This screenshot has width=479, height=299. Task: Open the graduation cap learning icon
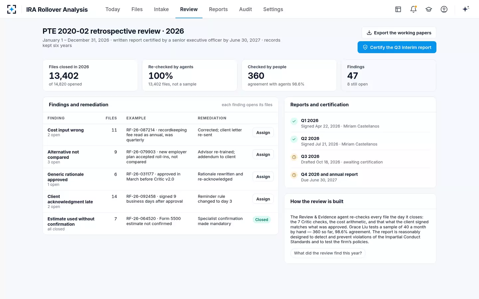coord(429,9)
